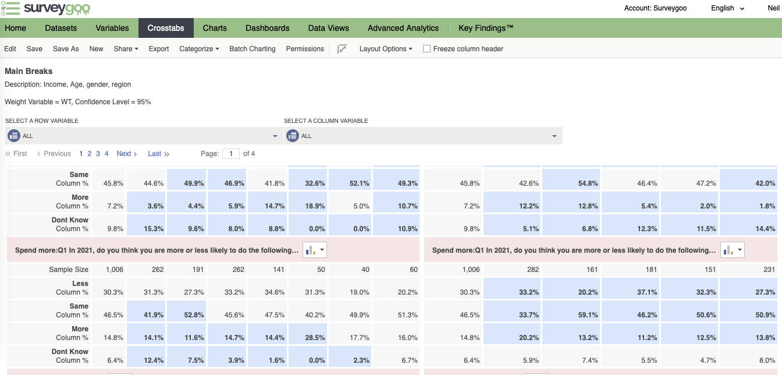Expand the row variable selector arrow
This screenshot has height=375, width=782.
[x=275, y=136]
